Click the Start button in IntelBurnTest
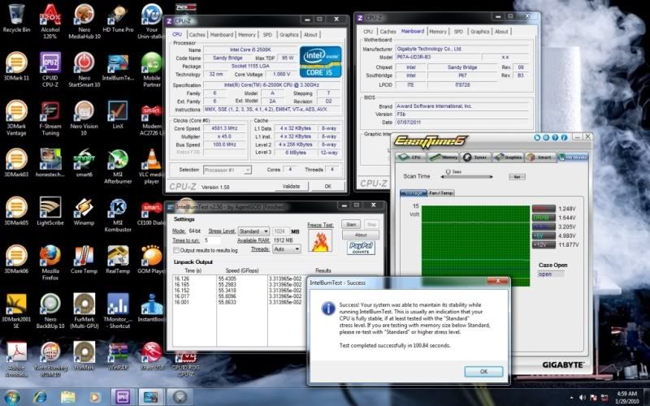This screenshot has width=650, height=406. pos(351,224)
